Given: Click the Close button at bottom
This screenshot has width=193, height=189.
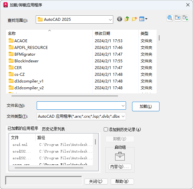Looking at the screenshot, I should pyautogui.click(x=96, y=181).
